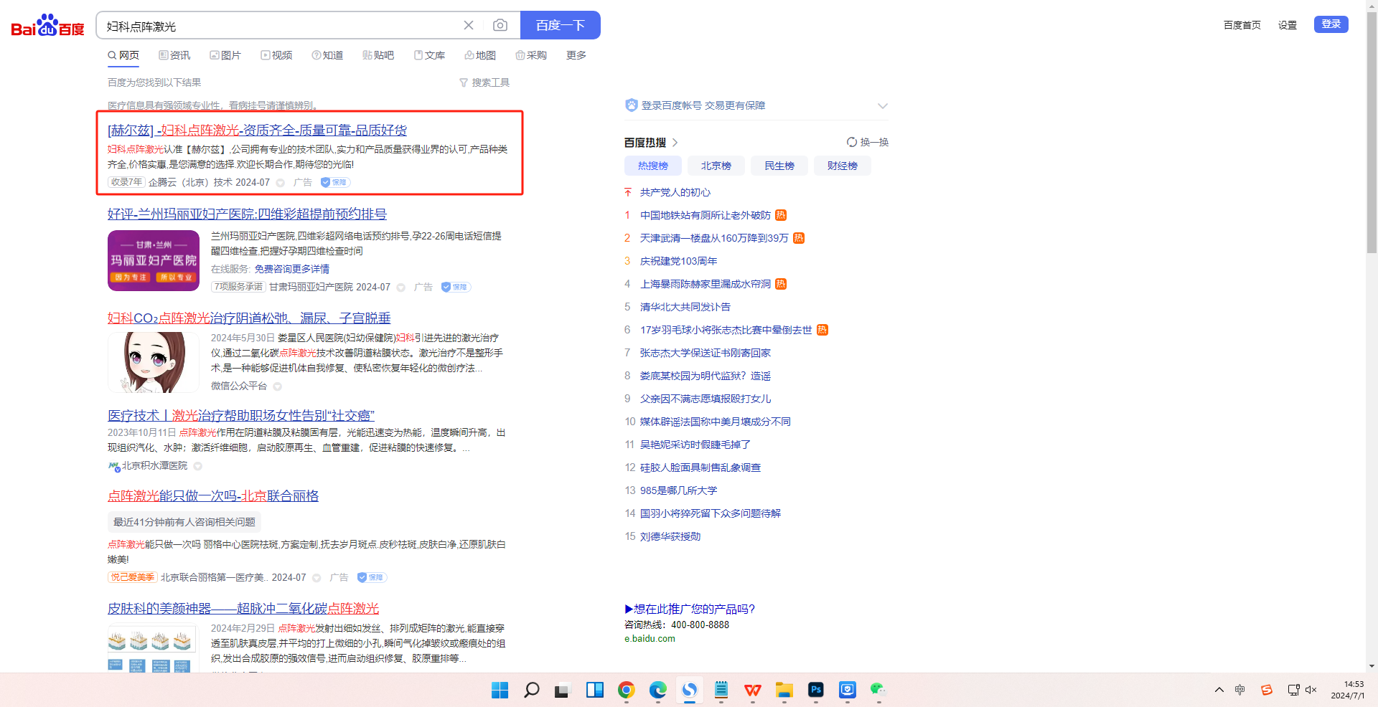Click the 登录 login button

[1331, 24]
